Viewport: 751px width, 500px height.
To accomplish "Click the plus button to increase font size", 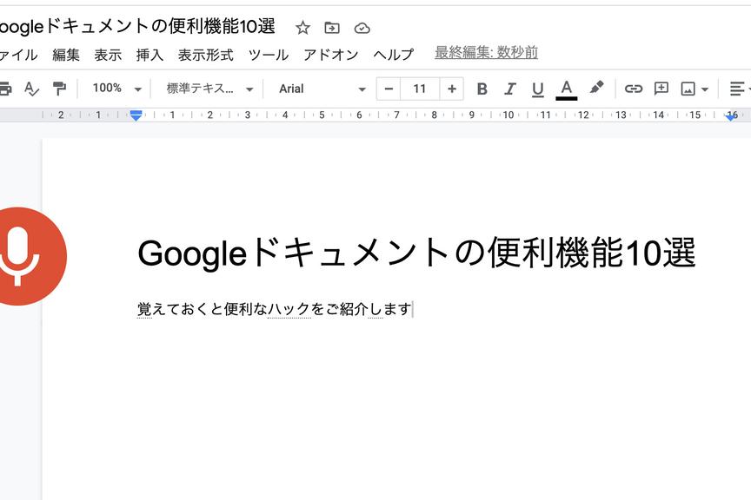I will [x=452, y=89].
